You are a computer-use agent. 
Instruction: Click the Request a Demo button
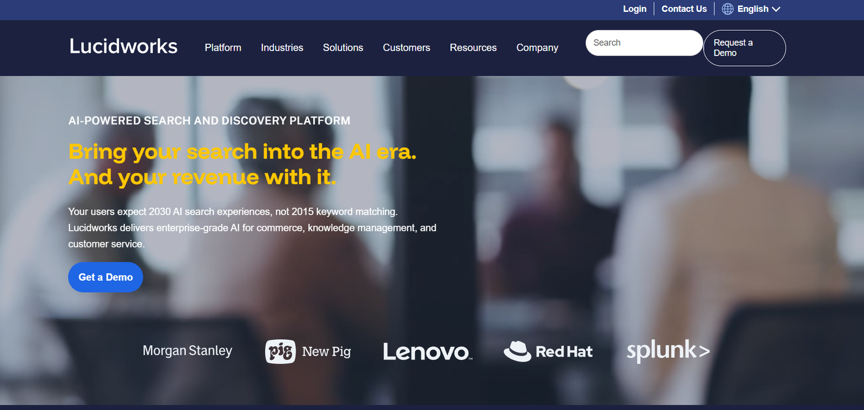[745, 48]
